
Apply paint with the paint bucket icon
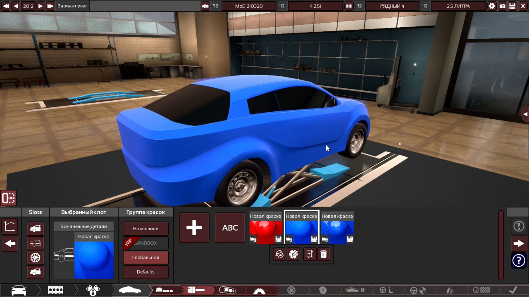(x=279, y=254)
